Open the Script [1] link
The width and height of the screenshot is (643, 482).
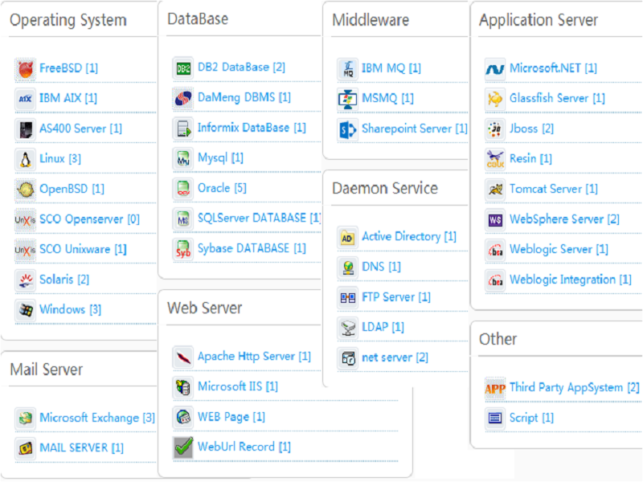(531, 418)
